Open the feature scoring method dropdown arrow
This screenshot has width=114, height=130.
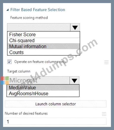tap(75, 27)
